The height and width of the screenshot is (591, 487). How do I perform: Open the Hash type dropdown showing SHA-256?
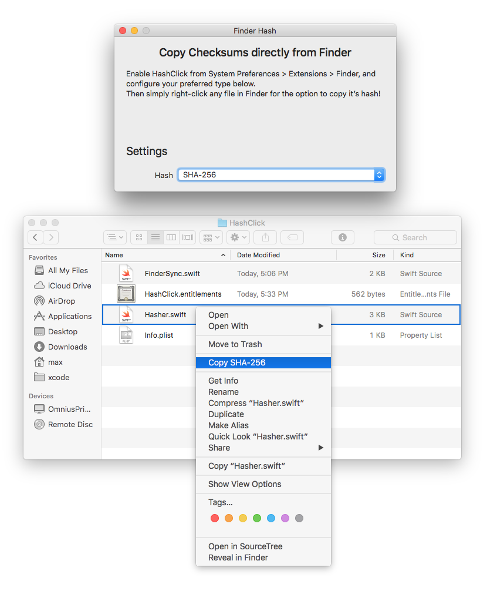(281, 175)
